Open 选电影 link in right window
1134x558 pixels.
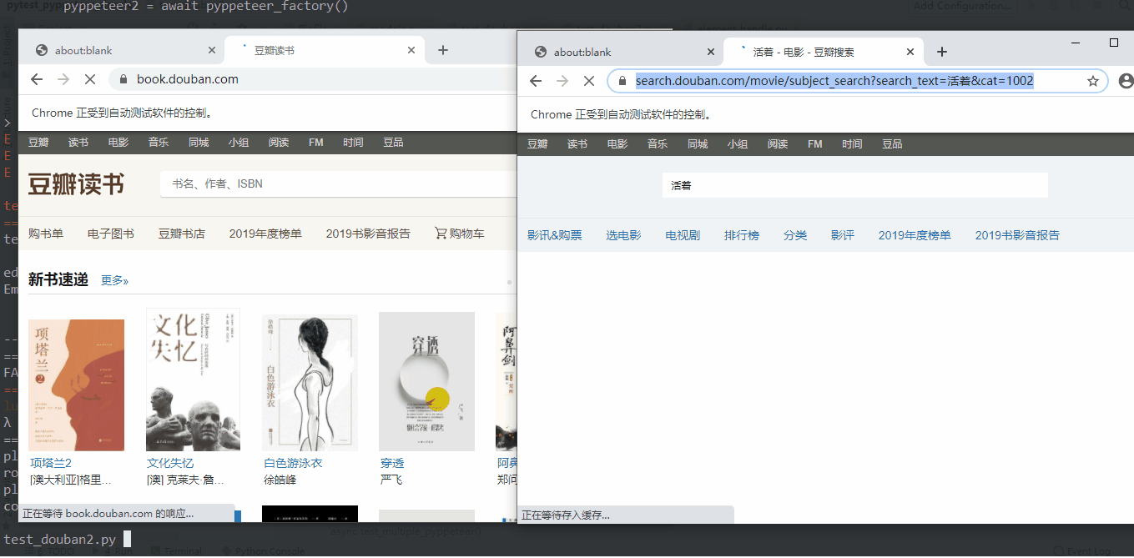point(623,235)
